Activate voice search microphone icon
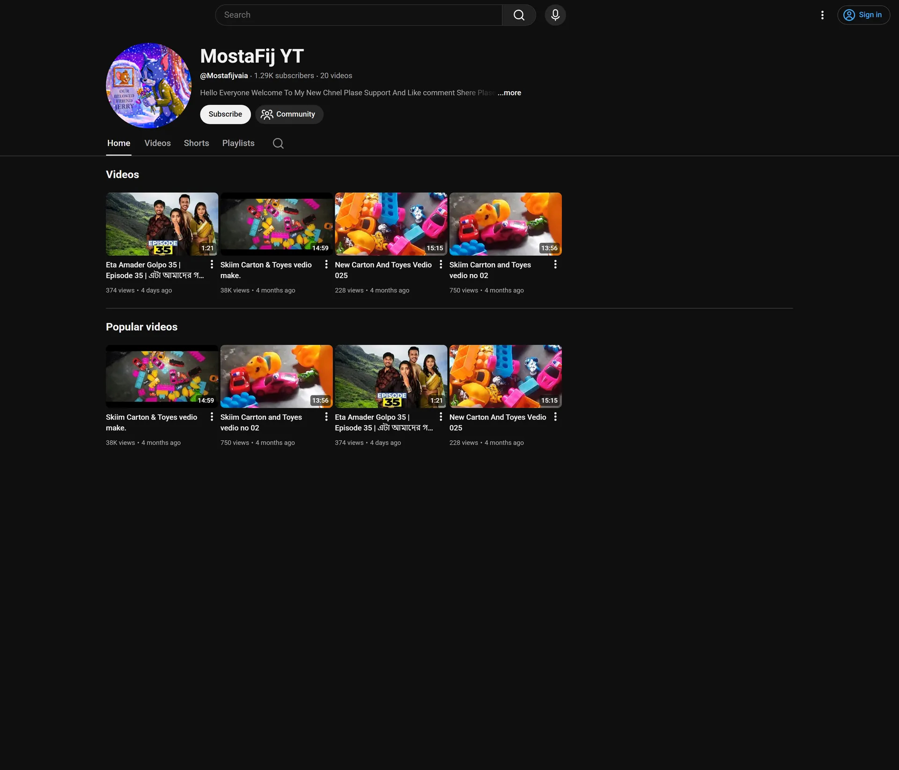This screenshot has height=770, width=899. [x=555, y=15]
